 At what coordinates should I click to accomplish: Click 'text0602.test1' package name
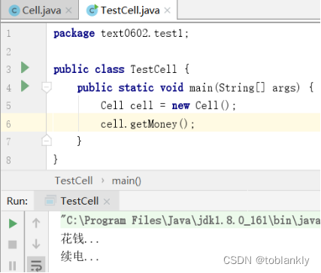[x=142, y=33]
